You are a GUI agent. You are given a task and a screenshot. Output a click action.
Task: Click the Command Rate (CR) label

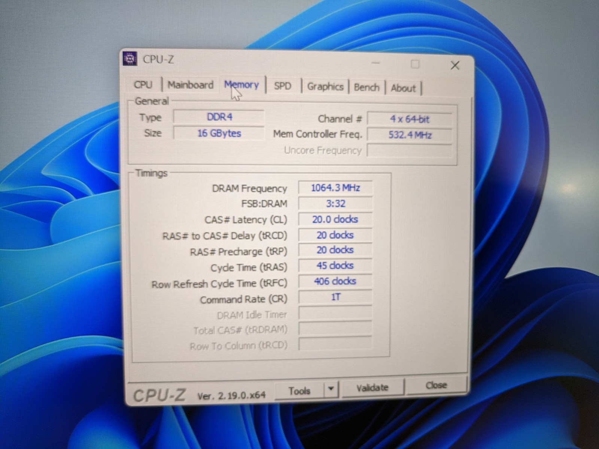point(244,300)
